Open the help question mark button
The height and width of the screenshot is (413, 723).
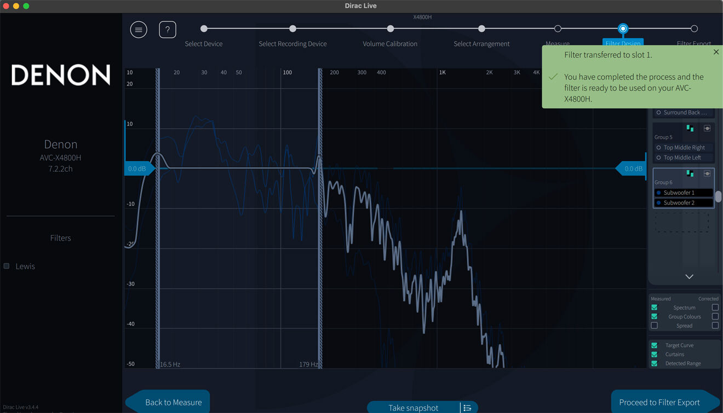pos(168,30)
